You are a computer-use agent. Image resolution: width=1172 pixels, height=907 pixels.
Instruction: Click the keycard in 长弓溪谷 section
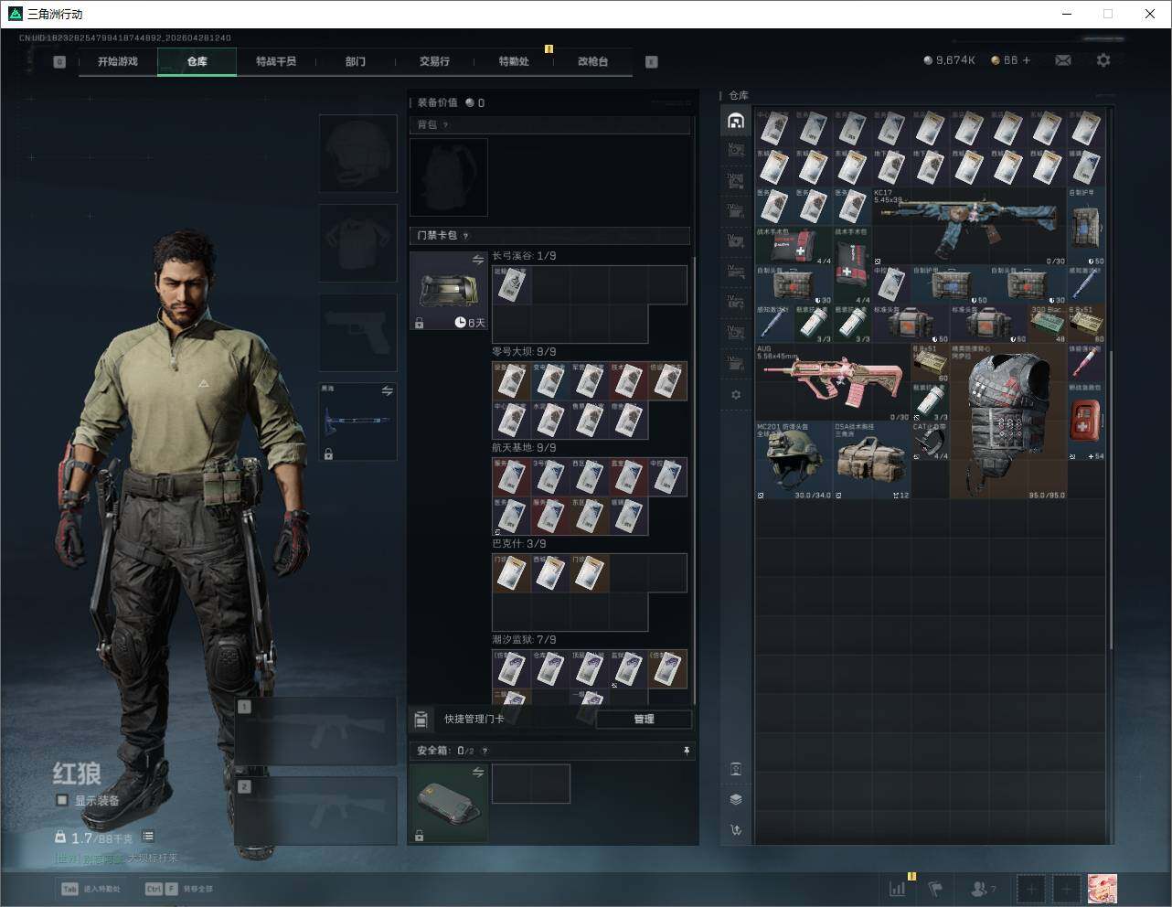(x=512, y=285)
